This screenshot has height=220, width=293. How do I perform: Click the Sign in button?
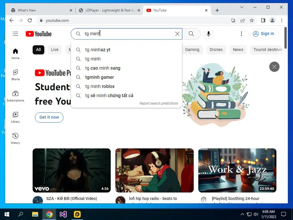click(x=264, y=34)
